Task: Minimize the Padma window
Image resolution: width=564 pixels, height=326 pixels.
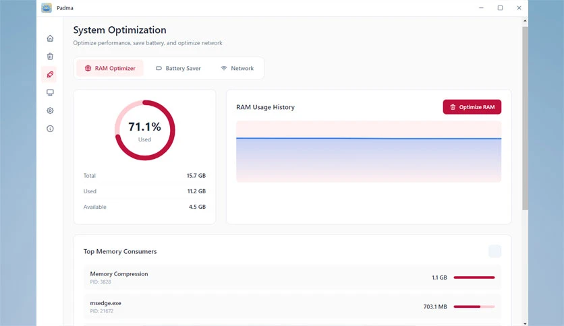Action: pos(481,8)
